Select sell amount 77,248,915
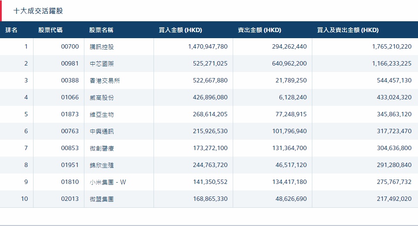418x226 pixels. pos(291,115)
